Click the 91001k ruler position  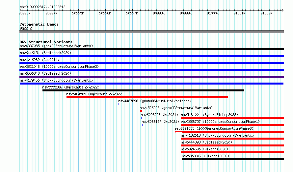[x=239, y=13]
